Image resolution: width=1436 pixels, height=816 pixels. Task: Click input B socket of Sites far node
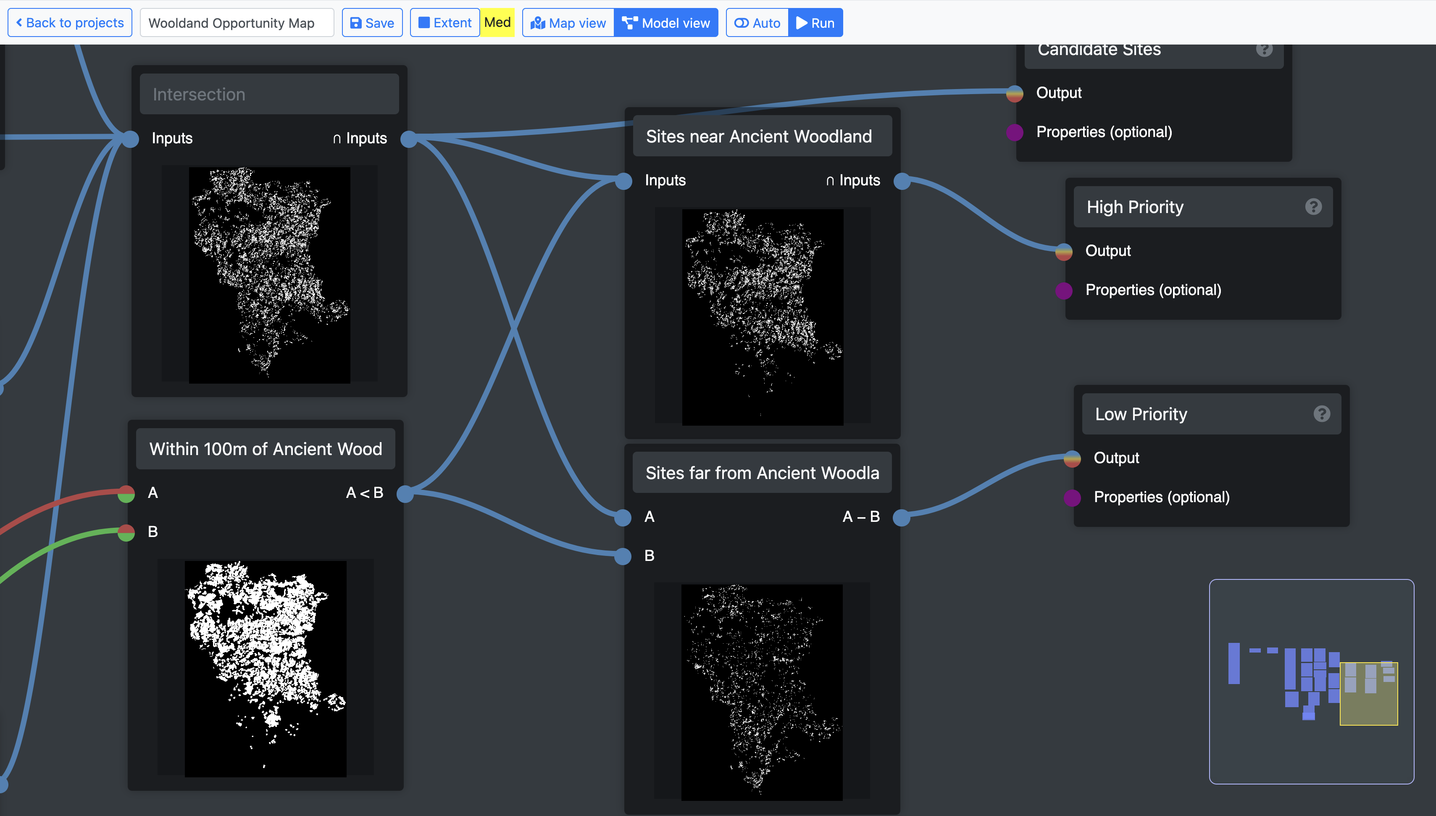(623, 556)
